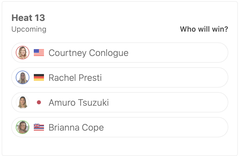
Task: Click the Courtney Conlogue name text
Action: pyautogui.click(x=88, y=53)
